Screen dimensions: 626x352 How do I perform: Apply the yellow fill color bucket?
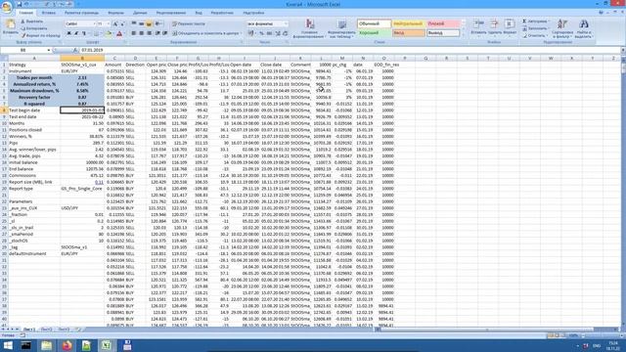coord(108,33)
